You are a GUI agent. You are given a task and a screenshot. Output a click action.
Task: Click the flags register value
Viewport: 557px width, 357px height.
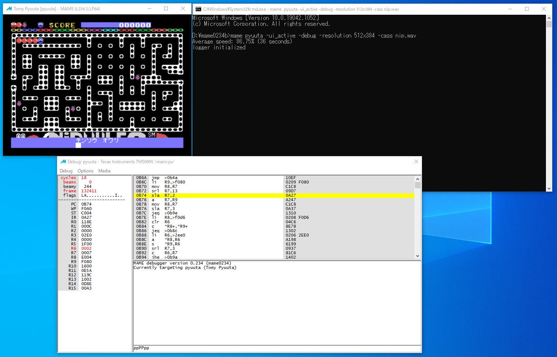102,195
